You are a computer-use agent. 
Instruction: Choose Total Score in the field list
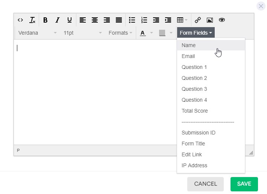194,111
